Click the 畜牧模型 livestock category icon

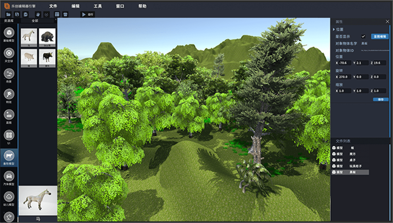click(9, 156)
